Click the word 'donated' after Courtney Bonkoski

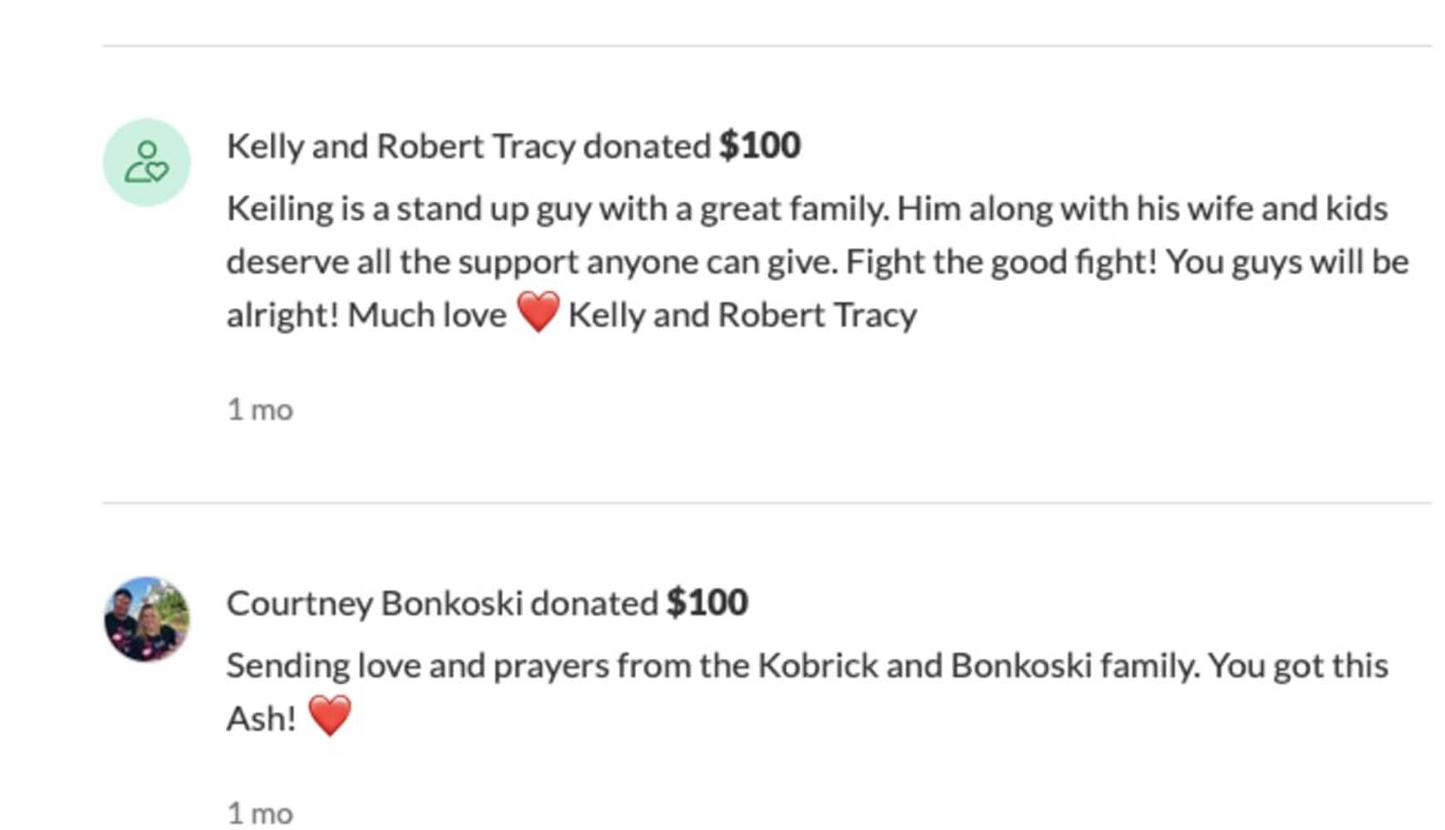click(595, 603)
